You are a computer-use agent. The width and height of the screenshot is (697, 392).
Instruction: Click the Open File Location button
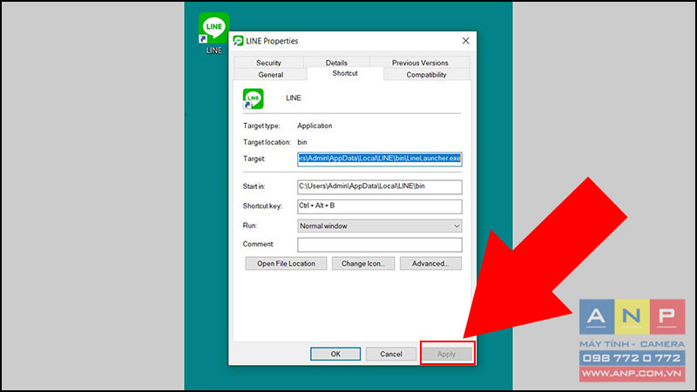pyautogui.click(x=286, y=264)
